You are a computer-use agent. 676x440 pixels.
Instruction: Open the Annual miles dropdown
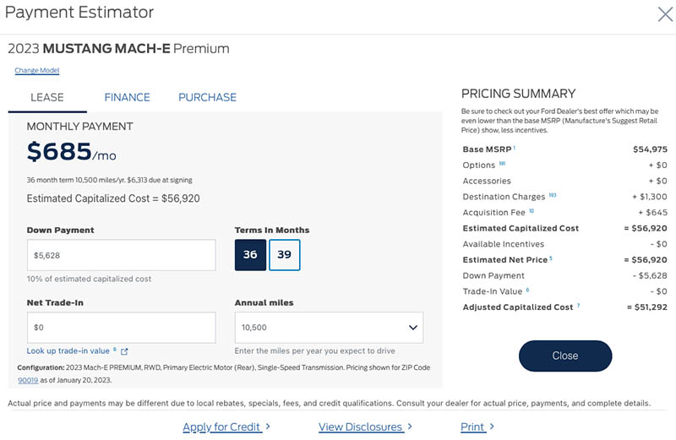(329, 328)
